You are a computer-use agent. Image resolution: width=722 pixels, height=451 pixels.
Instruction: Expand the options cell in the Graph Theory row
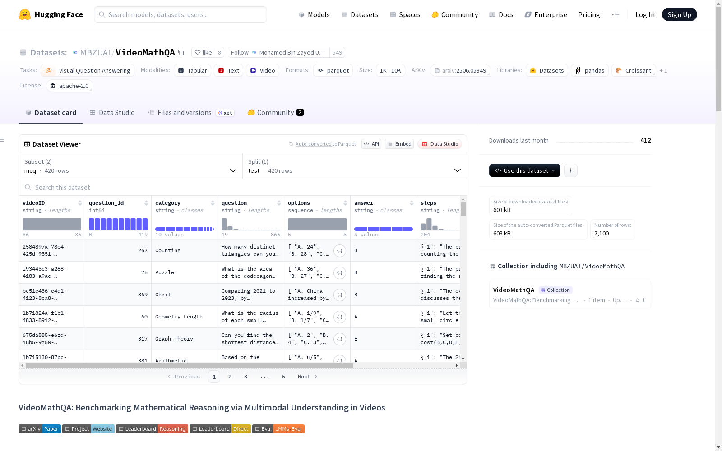pyautogui.click(x=340, y=339)
